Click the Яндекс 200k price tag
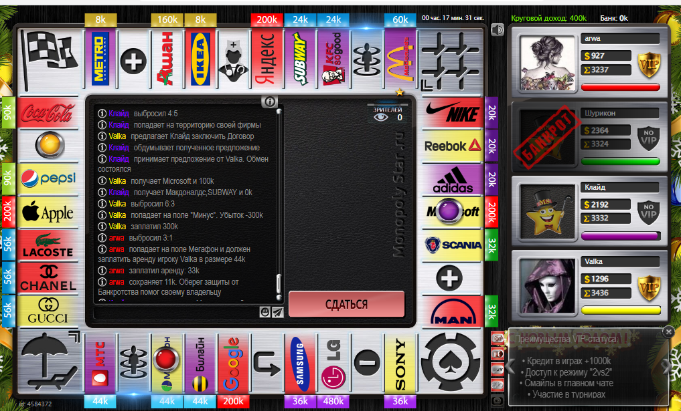The width and height of the screenshot is (681, 411). (267, 19)
